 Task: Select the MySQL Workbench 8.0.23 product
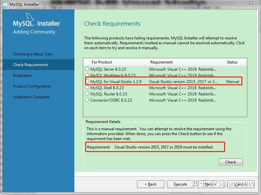87,75
